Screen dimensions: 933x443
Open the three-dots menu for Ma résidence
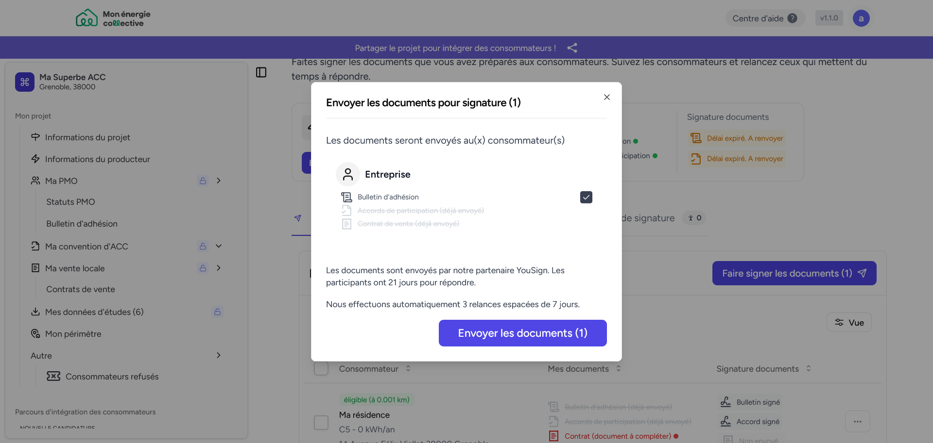(858, 422)
